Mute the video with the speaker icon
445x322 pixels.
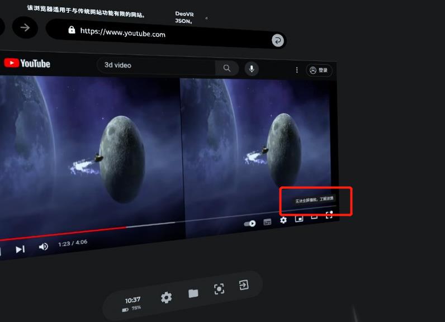pyautogui.click(x=43, y=247)
